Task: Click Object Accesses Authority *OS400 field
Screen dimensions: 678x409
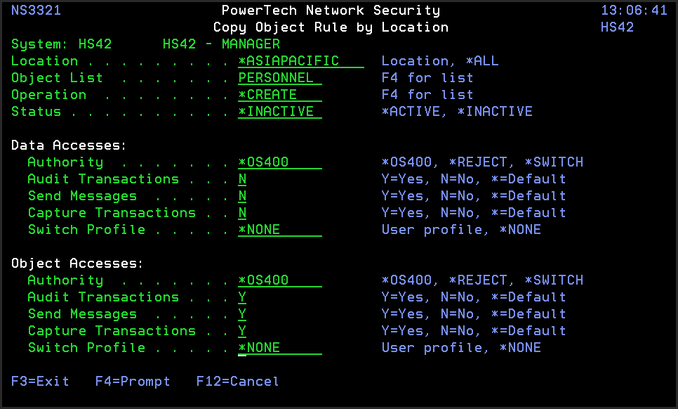Action: point(279,280)
